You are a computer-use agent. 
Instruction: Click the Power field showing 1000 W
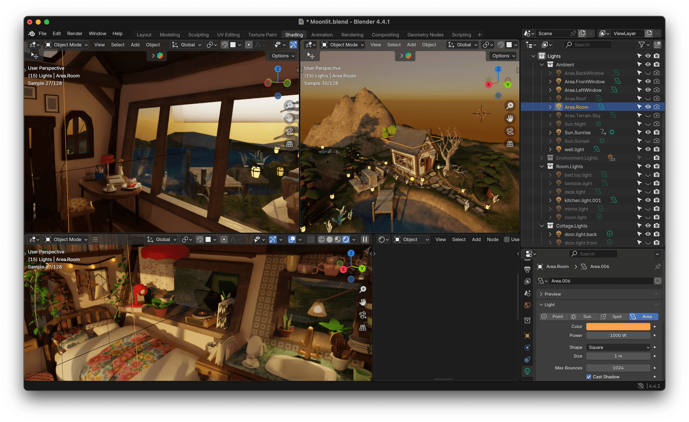618,336
